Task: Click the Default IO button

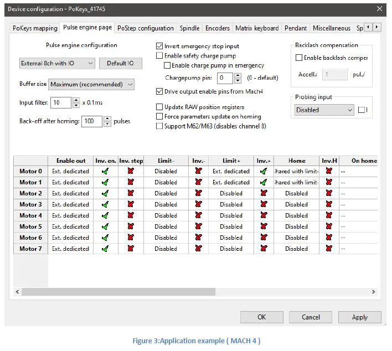Action: 121,63
